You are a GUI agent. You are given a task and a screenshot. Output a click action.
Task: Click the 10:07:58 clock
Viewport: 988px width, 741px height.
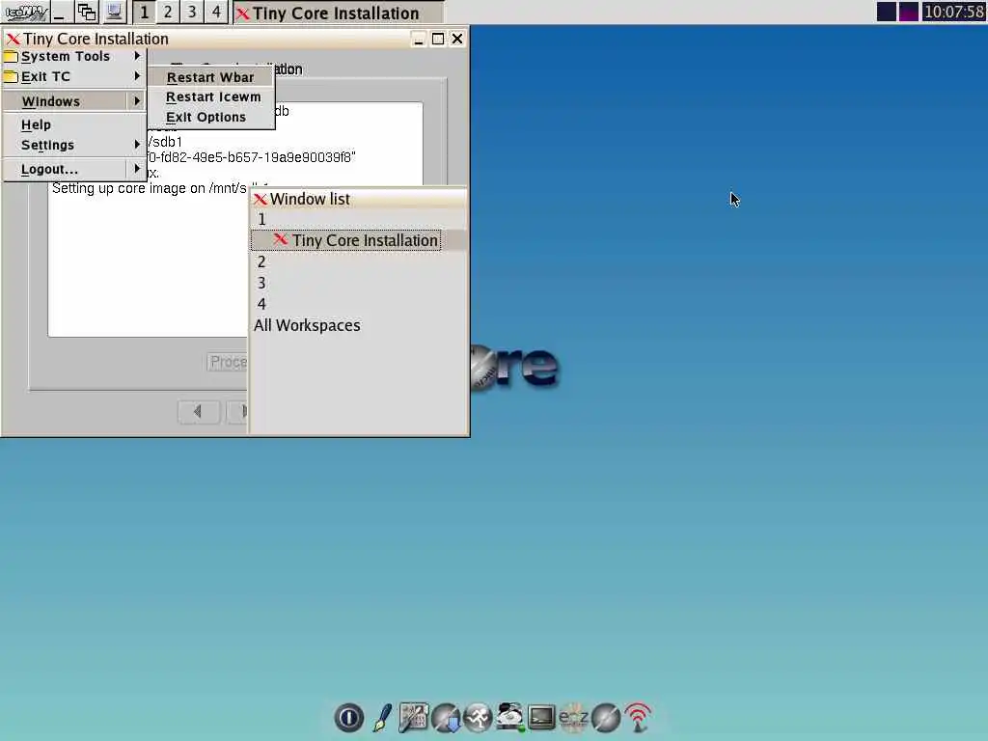pos(953,12)
